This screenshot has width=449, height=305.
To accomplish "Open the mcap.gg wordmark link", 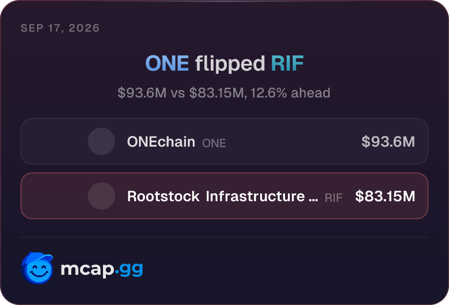I will (102, 269).
